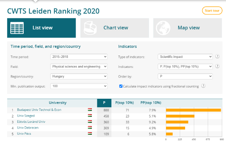This screenshot has width=226, height=145.
Task: Open the Order by dropdown
Action: [185, 76]
